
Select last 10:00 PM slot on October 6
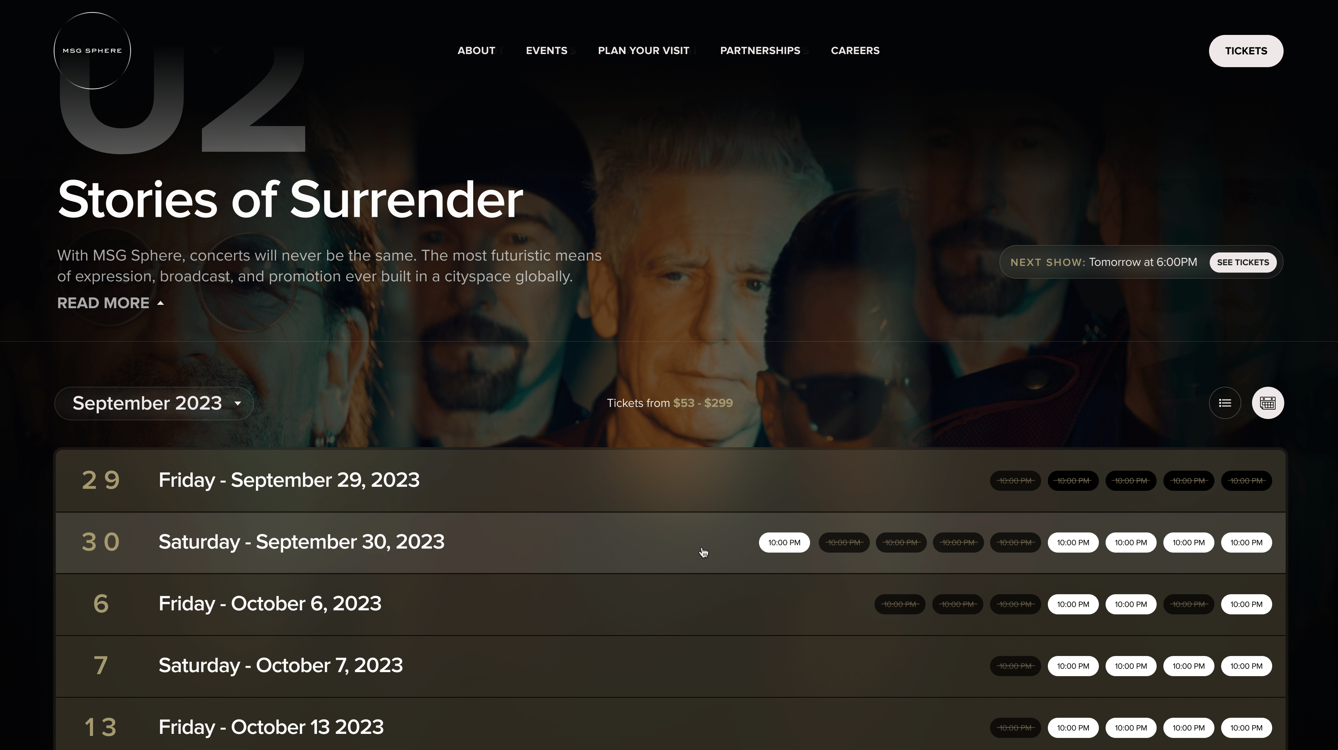[1246, 604]
